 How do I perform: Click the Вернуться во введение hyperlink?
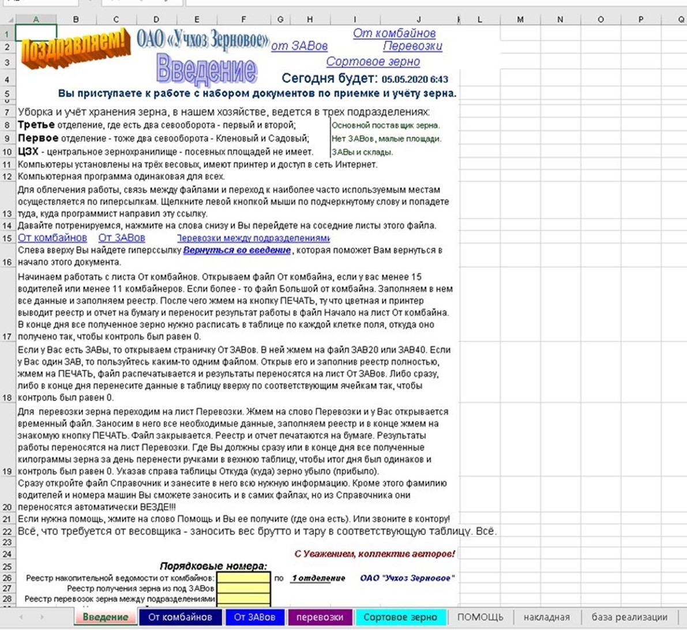point(236,250)
